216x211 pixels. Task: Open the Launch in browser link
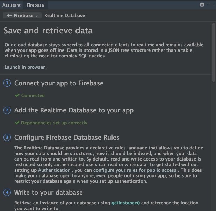point(25,67)
